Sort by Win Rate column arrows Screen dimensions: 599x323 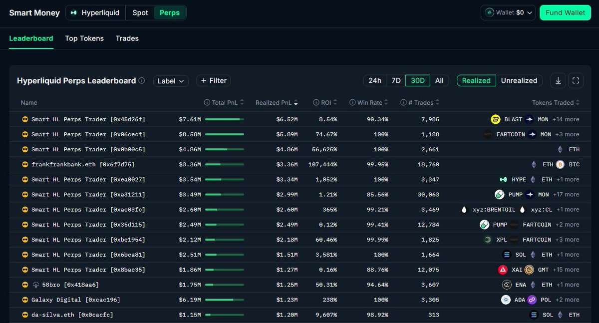(387, 102)
